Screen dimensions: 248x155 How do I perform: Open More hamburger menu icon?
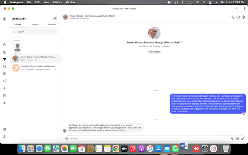5,129
